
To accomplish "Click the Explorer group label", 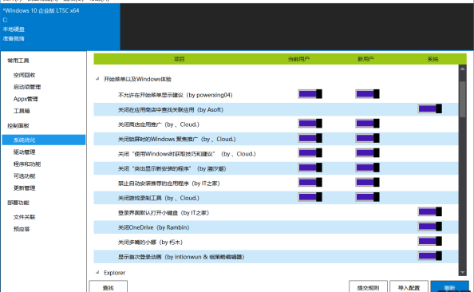I will click(x=114, y=273).
